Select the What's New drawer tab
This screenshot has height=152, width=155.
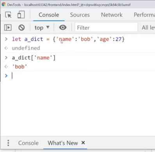point(63,143)
